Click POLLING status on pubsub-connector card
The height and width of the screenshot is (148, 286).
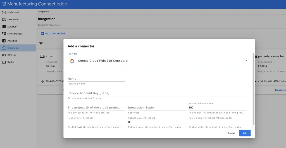coord(262,66)
